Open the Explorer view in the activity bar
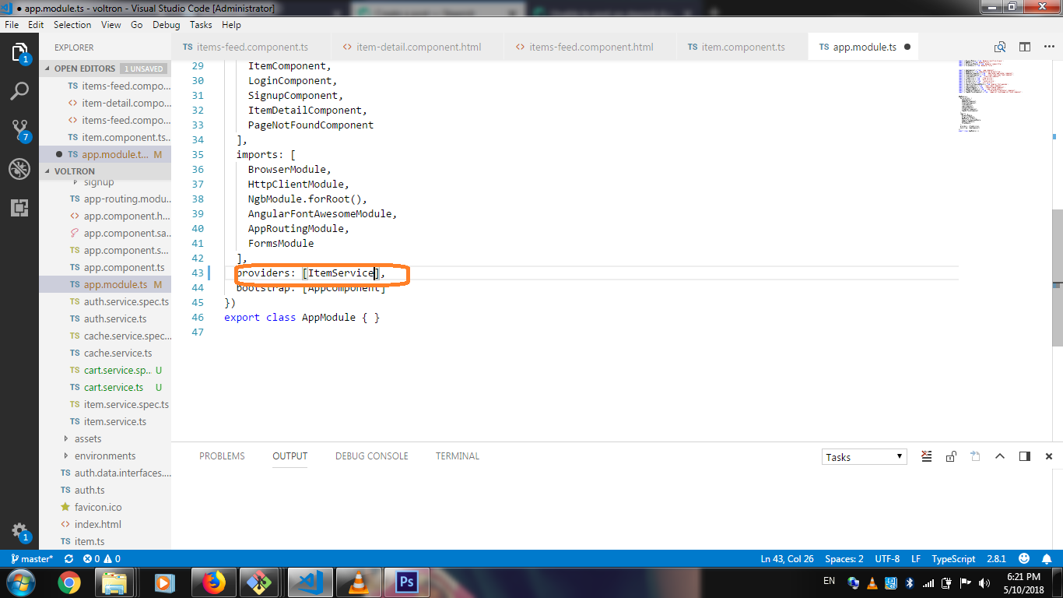Viewport: 1063px width, 598px height. coord(19,52)
